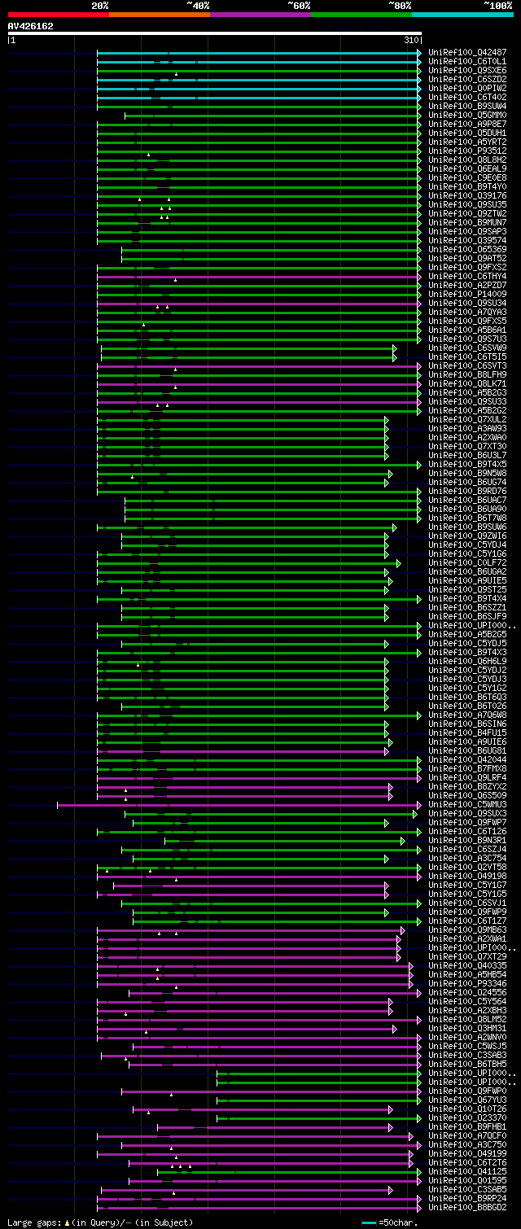The width and height of the screenshot is (521, 1229).
Task: Select the UniRef100_Q42044 label
Action: click(467, 759)
